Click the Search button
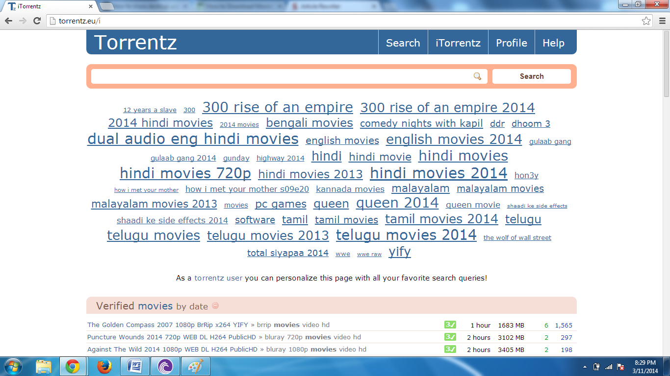This screenshot has height=376, width=670. [x=532, y=76]
